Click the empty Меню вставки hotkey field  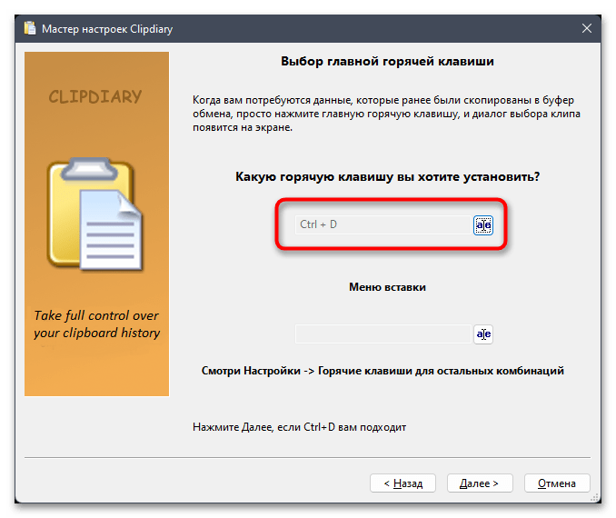click(x=383, y=334)
